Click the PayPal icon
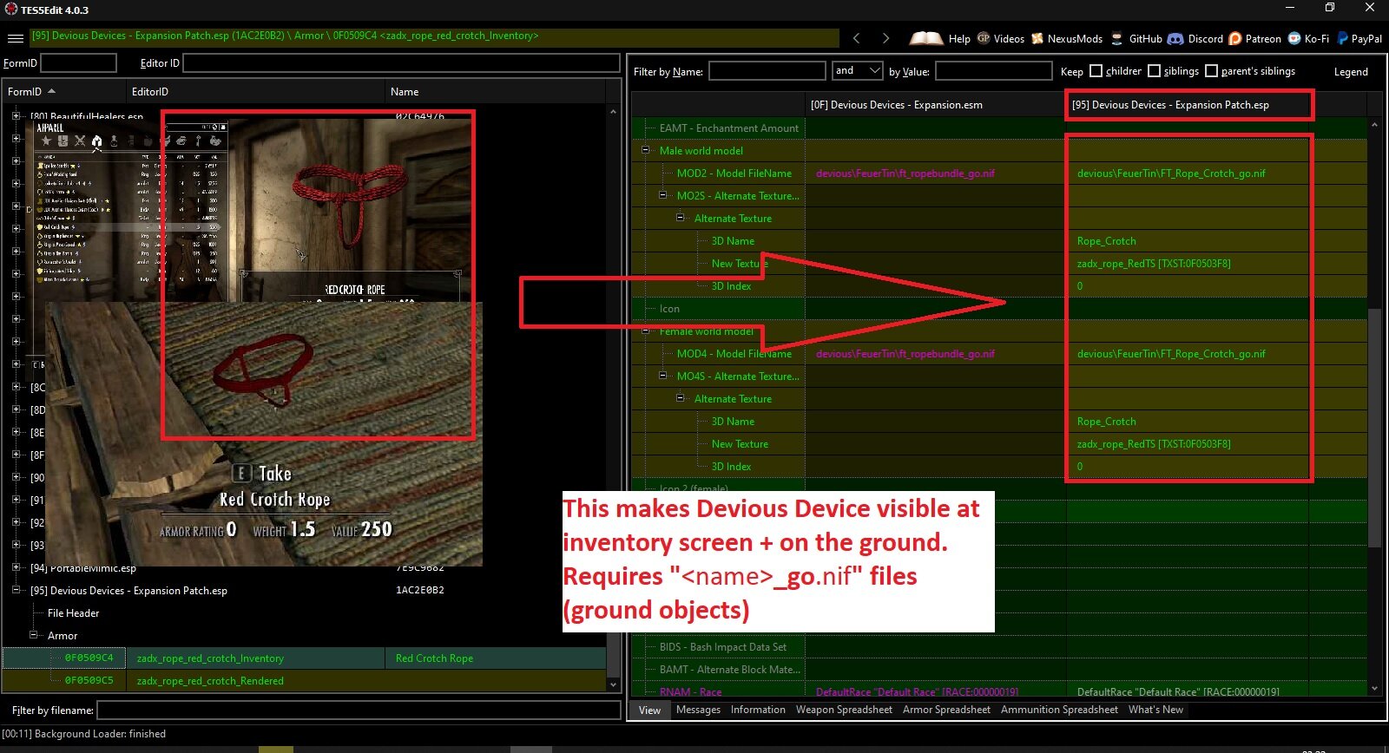This screenshot has width=1389, height=753. (x=1342, y=38)
